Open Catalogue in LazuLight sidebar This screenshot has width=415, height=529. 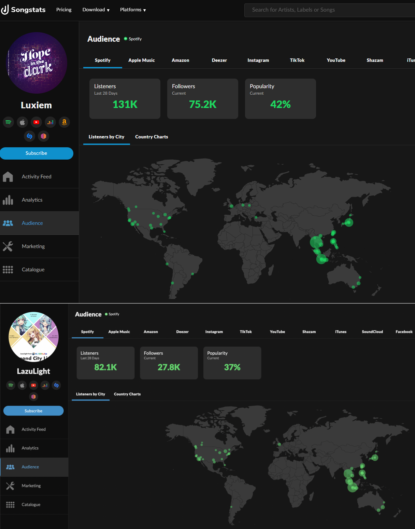pyautogui.click(x=34, y=505)
